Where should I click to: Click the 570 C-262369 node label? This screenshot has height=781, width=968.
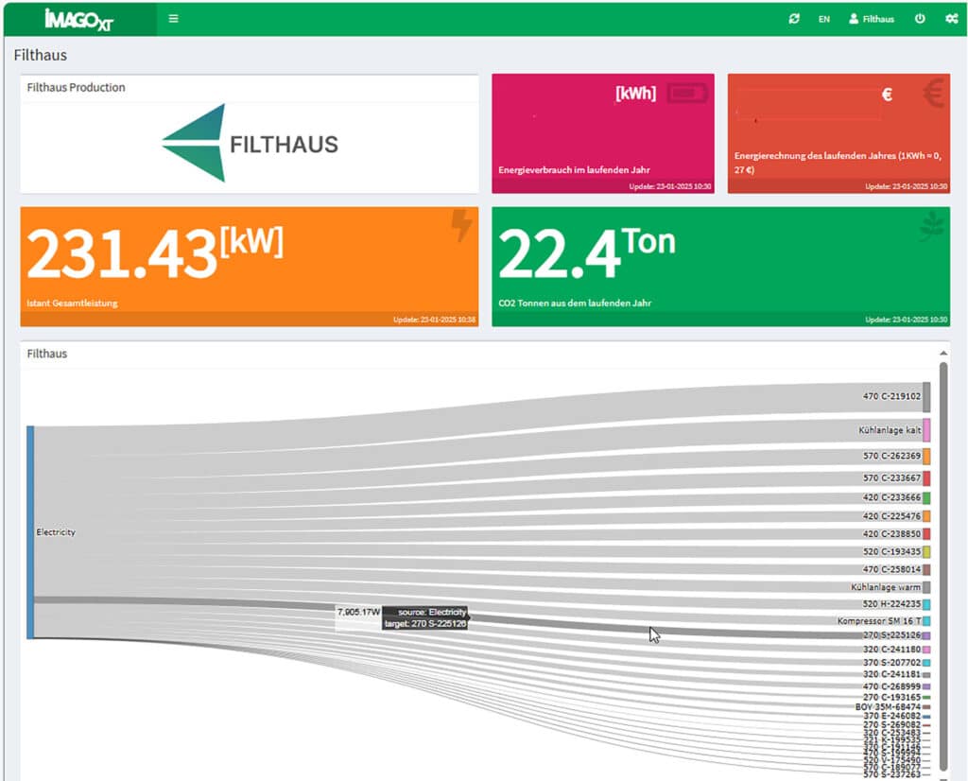click(890, 456)
